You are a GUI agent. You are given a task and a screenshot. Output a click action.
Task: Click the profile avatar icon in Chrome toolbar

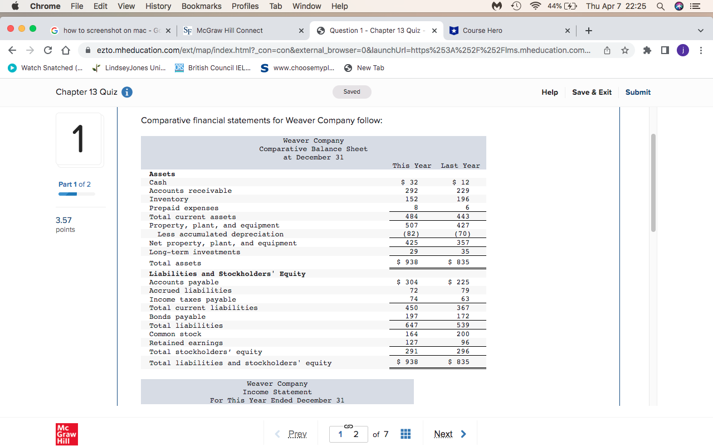point(682,50)
